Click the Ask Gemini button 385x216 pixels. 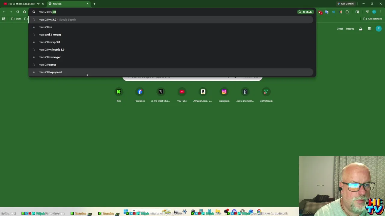(345, 4)
